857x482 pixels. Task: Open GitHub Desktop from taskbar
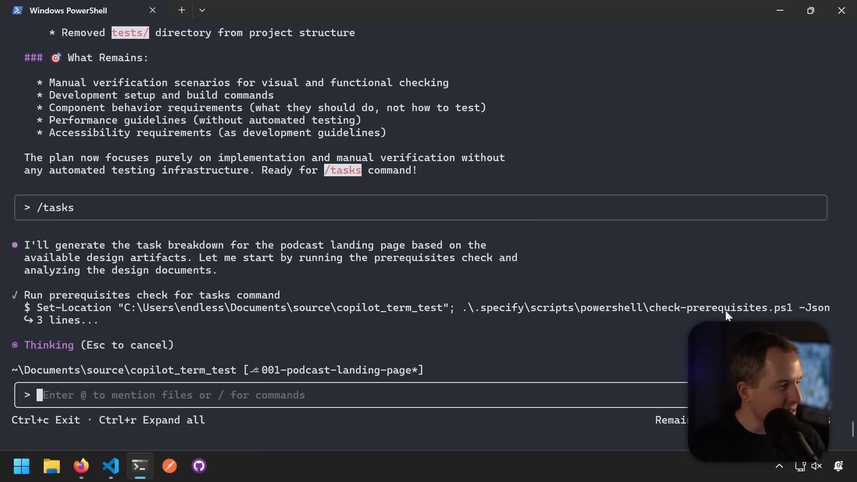coord(199,466)
